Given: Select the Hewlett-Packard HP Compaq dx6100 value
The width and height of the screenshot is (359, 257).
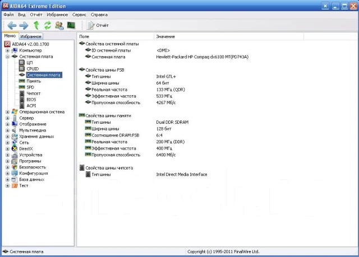Looking at the screenshot, I should tap(202, 57).
